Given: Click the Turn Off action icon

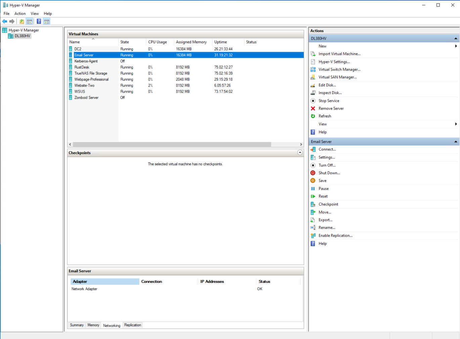Looking at the screenshot, I should (x=313, y=165).
